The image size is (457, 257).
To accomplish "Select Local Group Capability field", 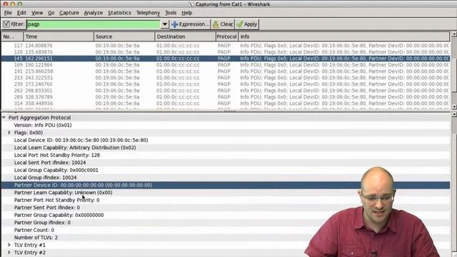I will point(56,170).
